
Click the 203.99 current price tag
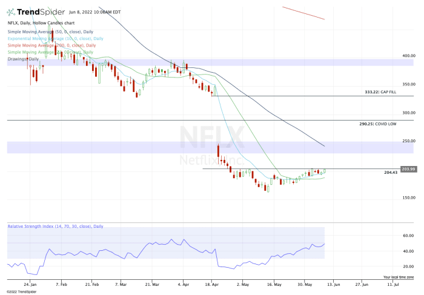click(x=408, y=168)
